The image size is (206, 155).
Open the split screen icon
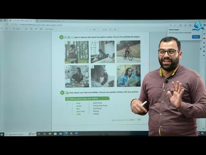pos(181,25)
